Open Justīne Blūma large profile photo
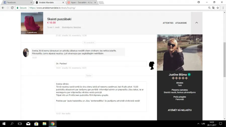Screen dimensions: 226x127 pos(180,52)
